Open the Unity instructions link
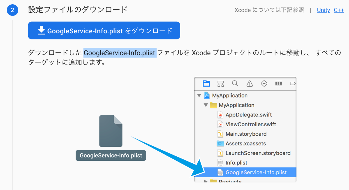Screen dimensions: 349x190 (323, 10)
